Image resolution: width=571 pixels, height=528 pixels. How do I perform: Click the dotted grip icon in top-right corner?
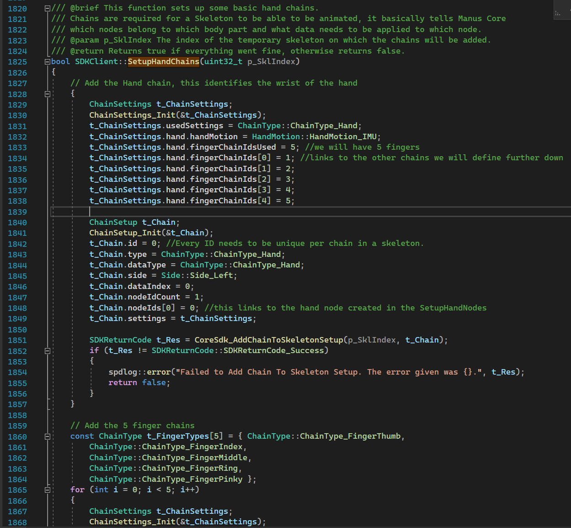point(558,13)
